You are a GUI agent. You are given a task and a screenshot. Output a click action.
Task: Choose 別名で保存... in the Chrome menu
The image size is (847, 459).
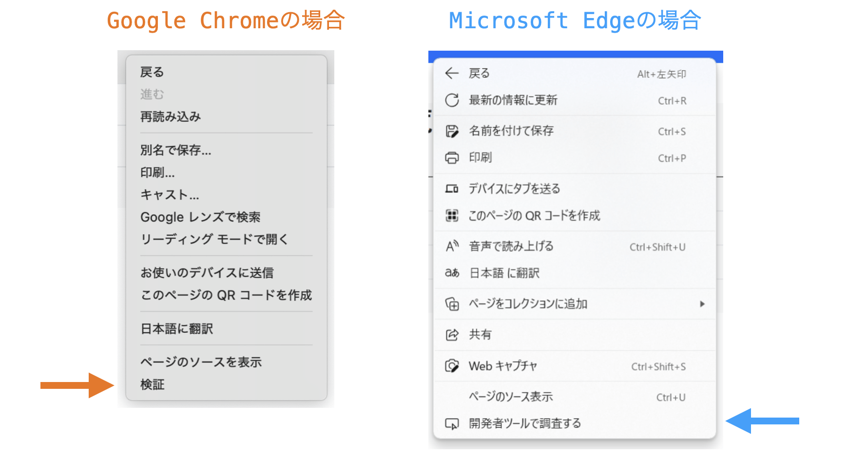tap(175, 150)
